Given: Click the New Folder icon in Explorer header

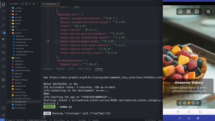Looking at the screenshot, I should tap(26, 4).
